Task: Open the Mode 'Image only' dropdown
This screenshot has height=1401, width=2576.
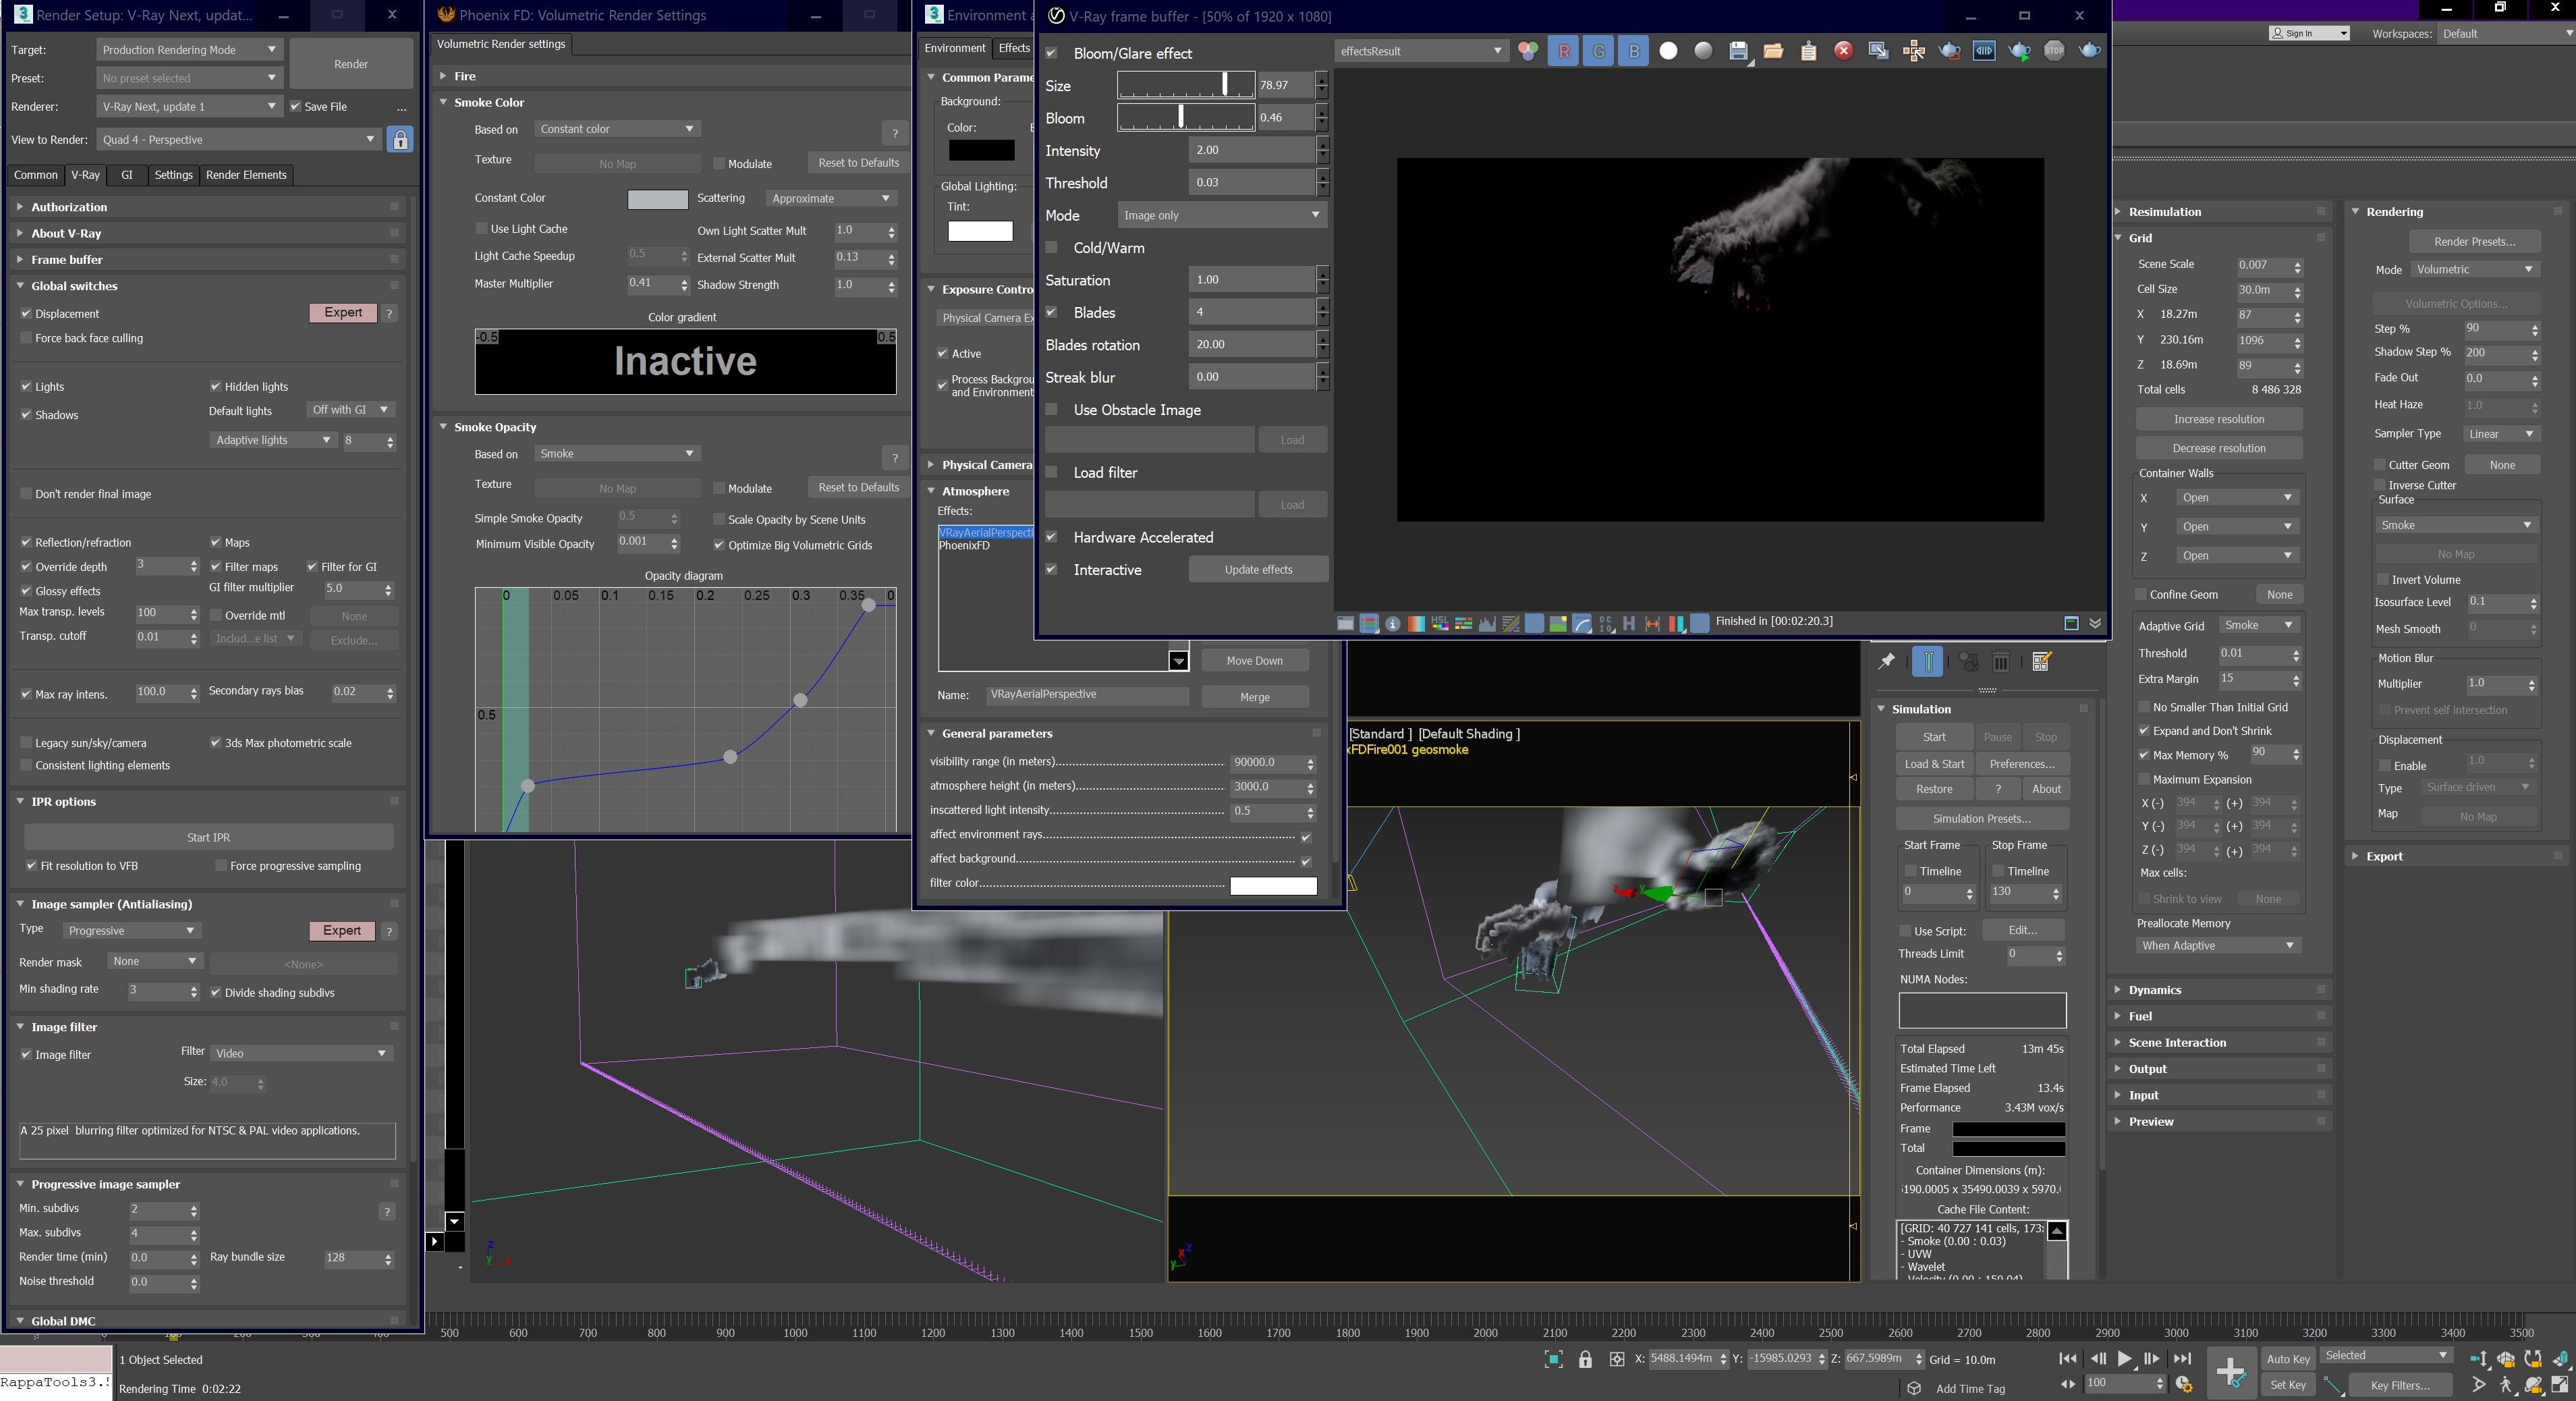Action: 1222,216
